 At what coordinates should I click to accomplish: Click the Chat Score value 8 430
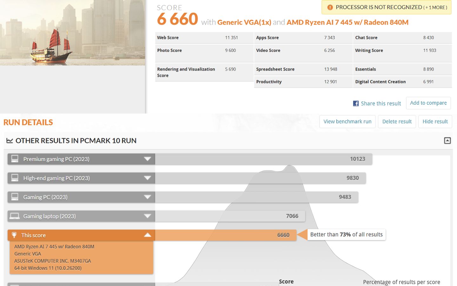pos(428,37)
